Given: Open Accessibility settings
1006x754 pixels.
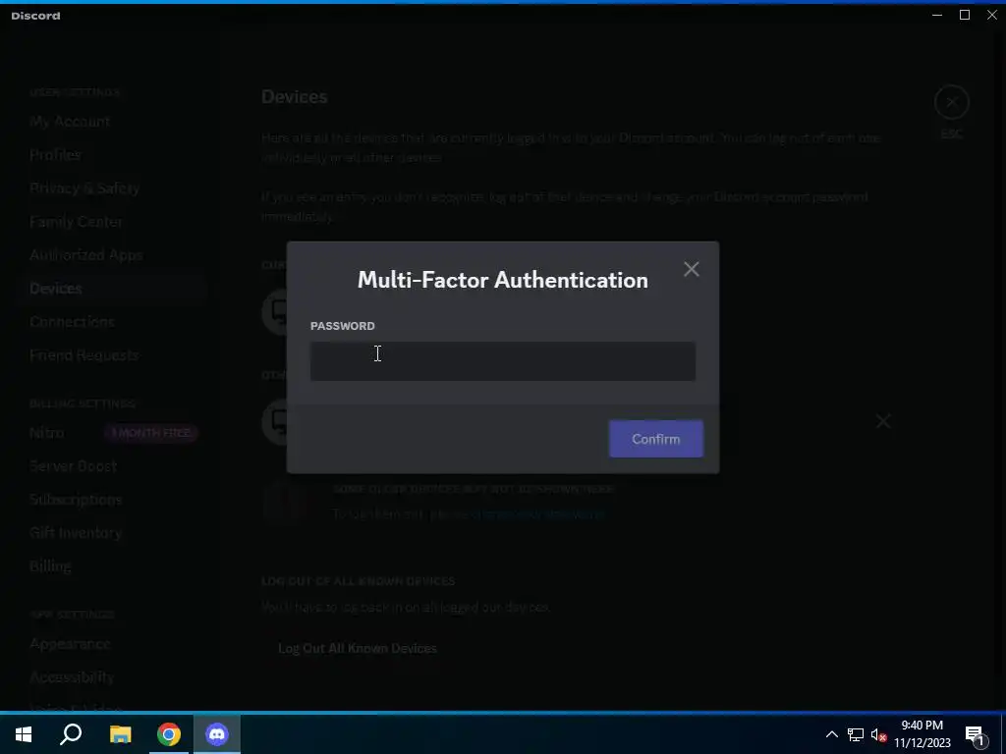Looking at the screenshot, I should point(72,677).
